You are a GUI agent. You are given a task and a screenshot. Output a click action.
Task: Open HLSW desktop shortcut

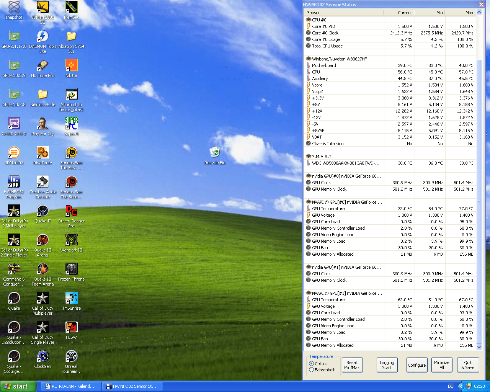71,330
